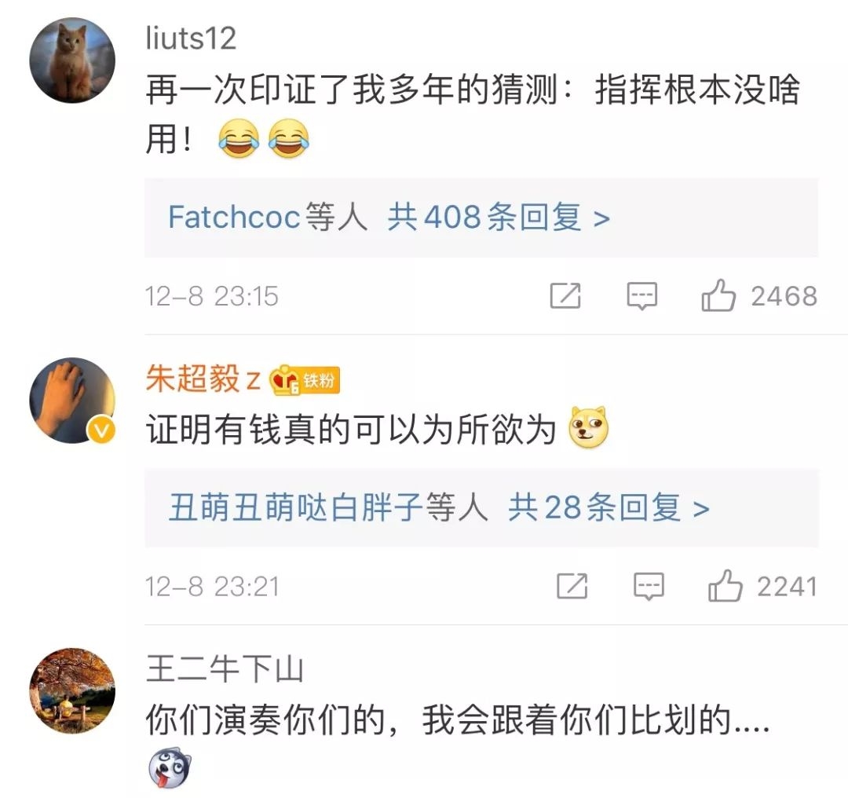Open 朱超毅z username profile
Viewport: 848px width, 798px height.
tap(203, 379)
